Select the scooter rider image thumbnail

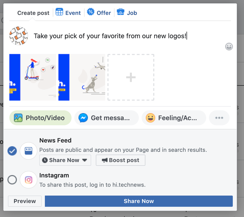coord(33,77)
